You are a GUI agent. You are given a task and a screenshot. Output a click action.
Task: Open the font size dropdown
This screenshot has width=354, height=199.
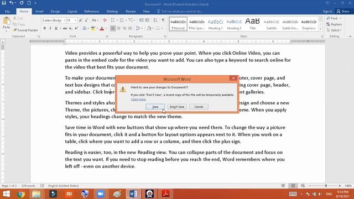tap(75, 20)
